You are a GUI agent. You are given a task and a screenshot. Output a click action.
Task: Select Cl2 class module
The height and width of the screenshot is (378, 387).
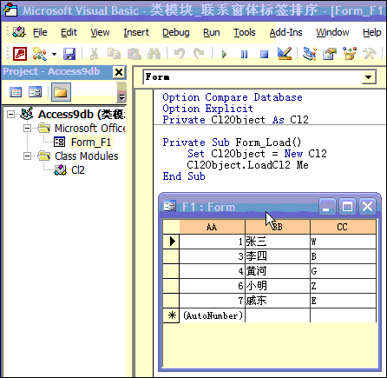pyautogui.click(x=77, y=170)
